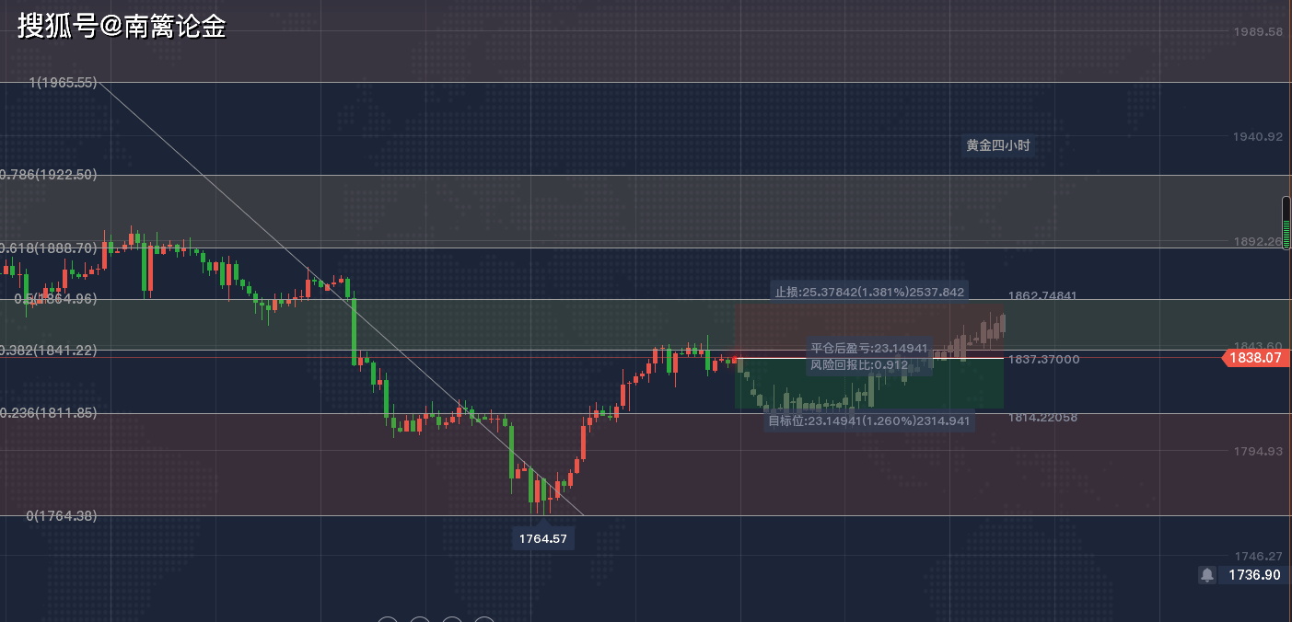Select the red 1838.07 current price tag

(x=1255, y=358)
